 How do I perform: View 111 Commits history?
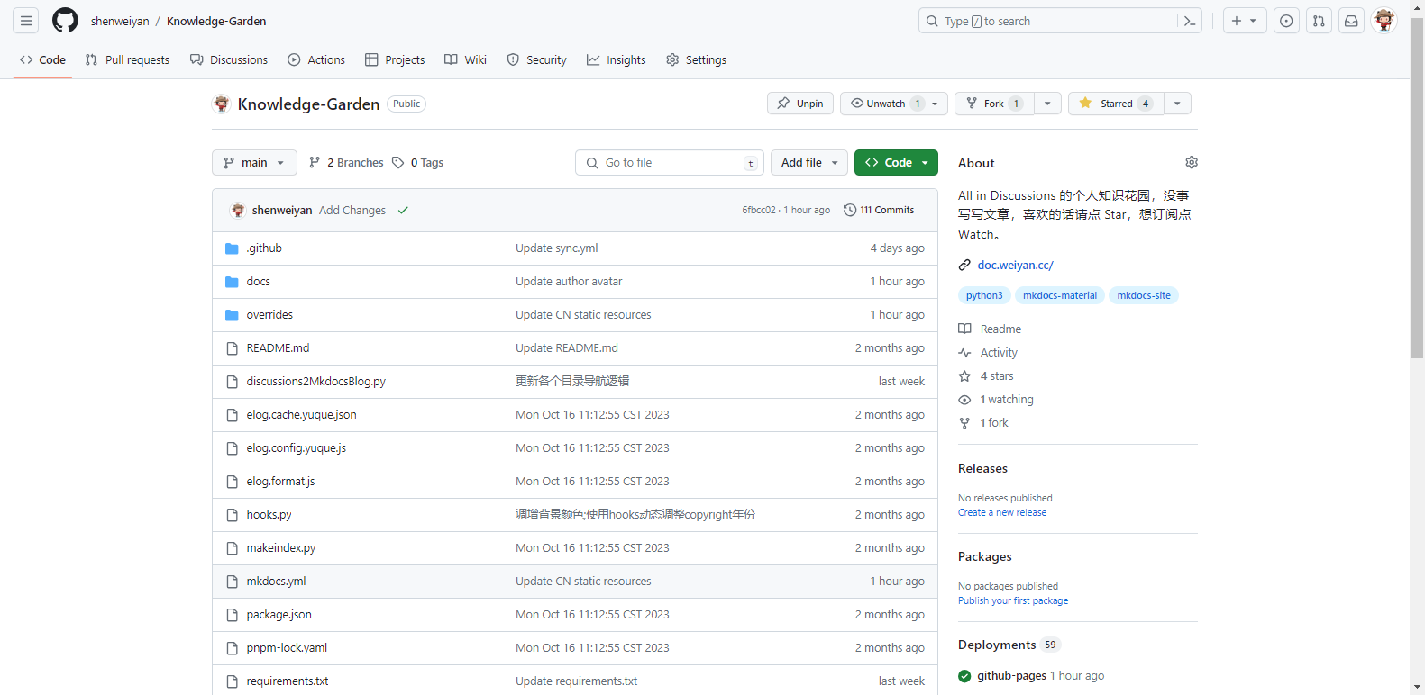click(x=879, y=210)
